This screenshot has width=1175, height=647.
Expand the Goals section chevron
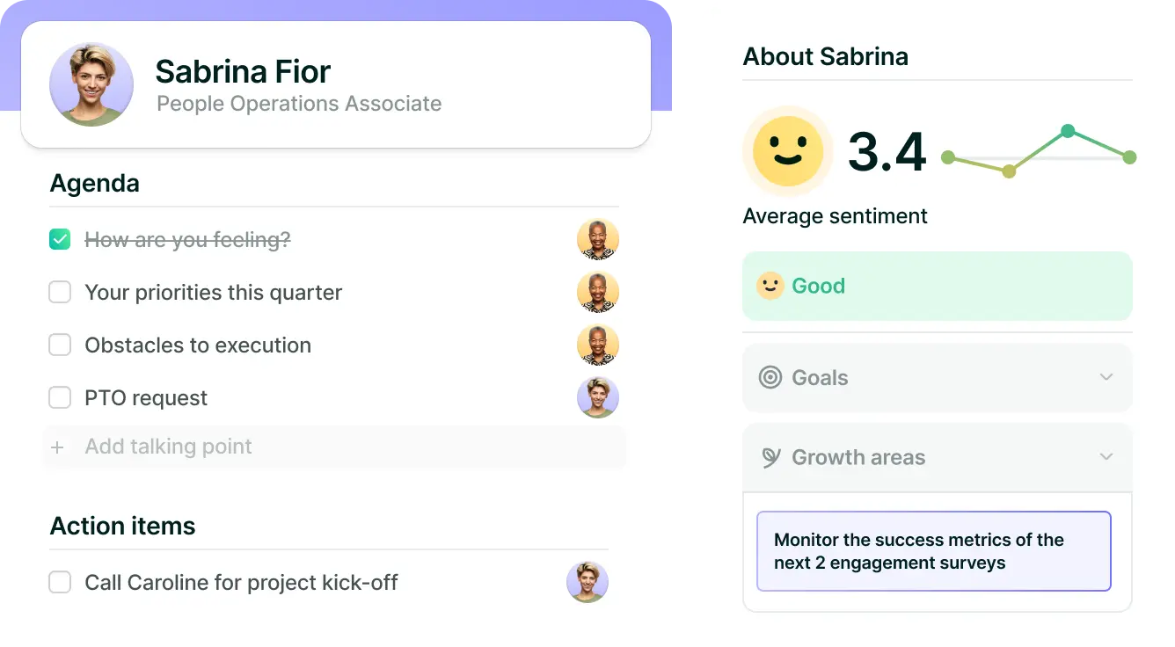1106,377
